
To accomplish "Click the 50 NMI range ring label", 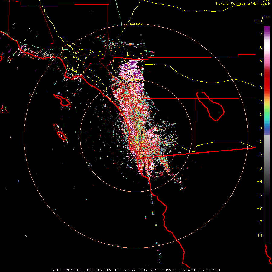I will 136,80.
